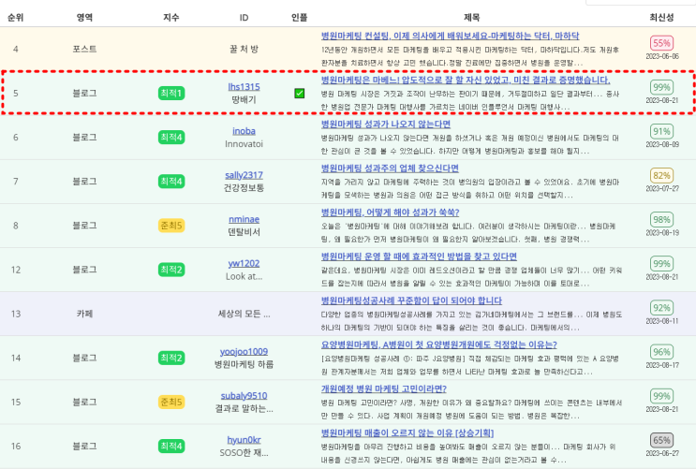Open the '병원마케팅 성과가 나오지 않는다면' link
696x469 pixels.
pos(386,124)
